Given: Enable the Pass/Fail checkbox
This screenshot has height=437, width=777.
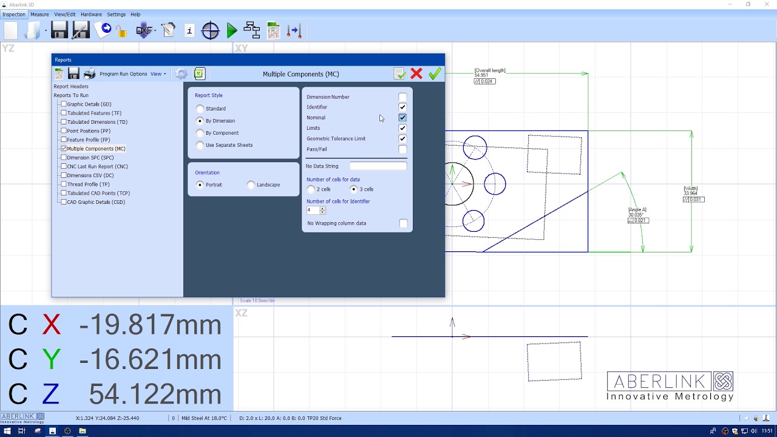Looking at the screenshot, I should click(402, 149).
